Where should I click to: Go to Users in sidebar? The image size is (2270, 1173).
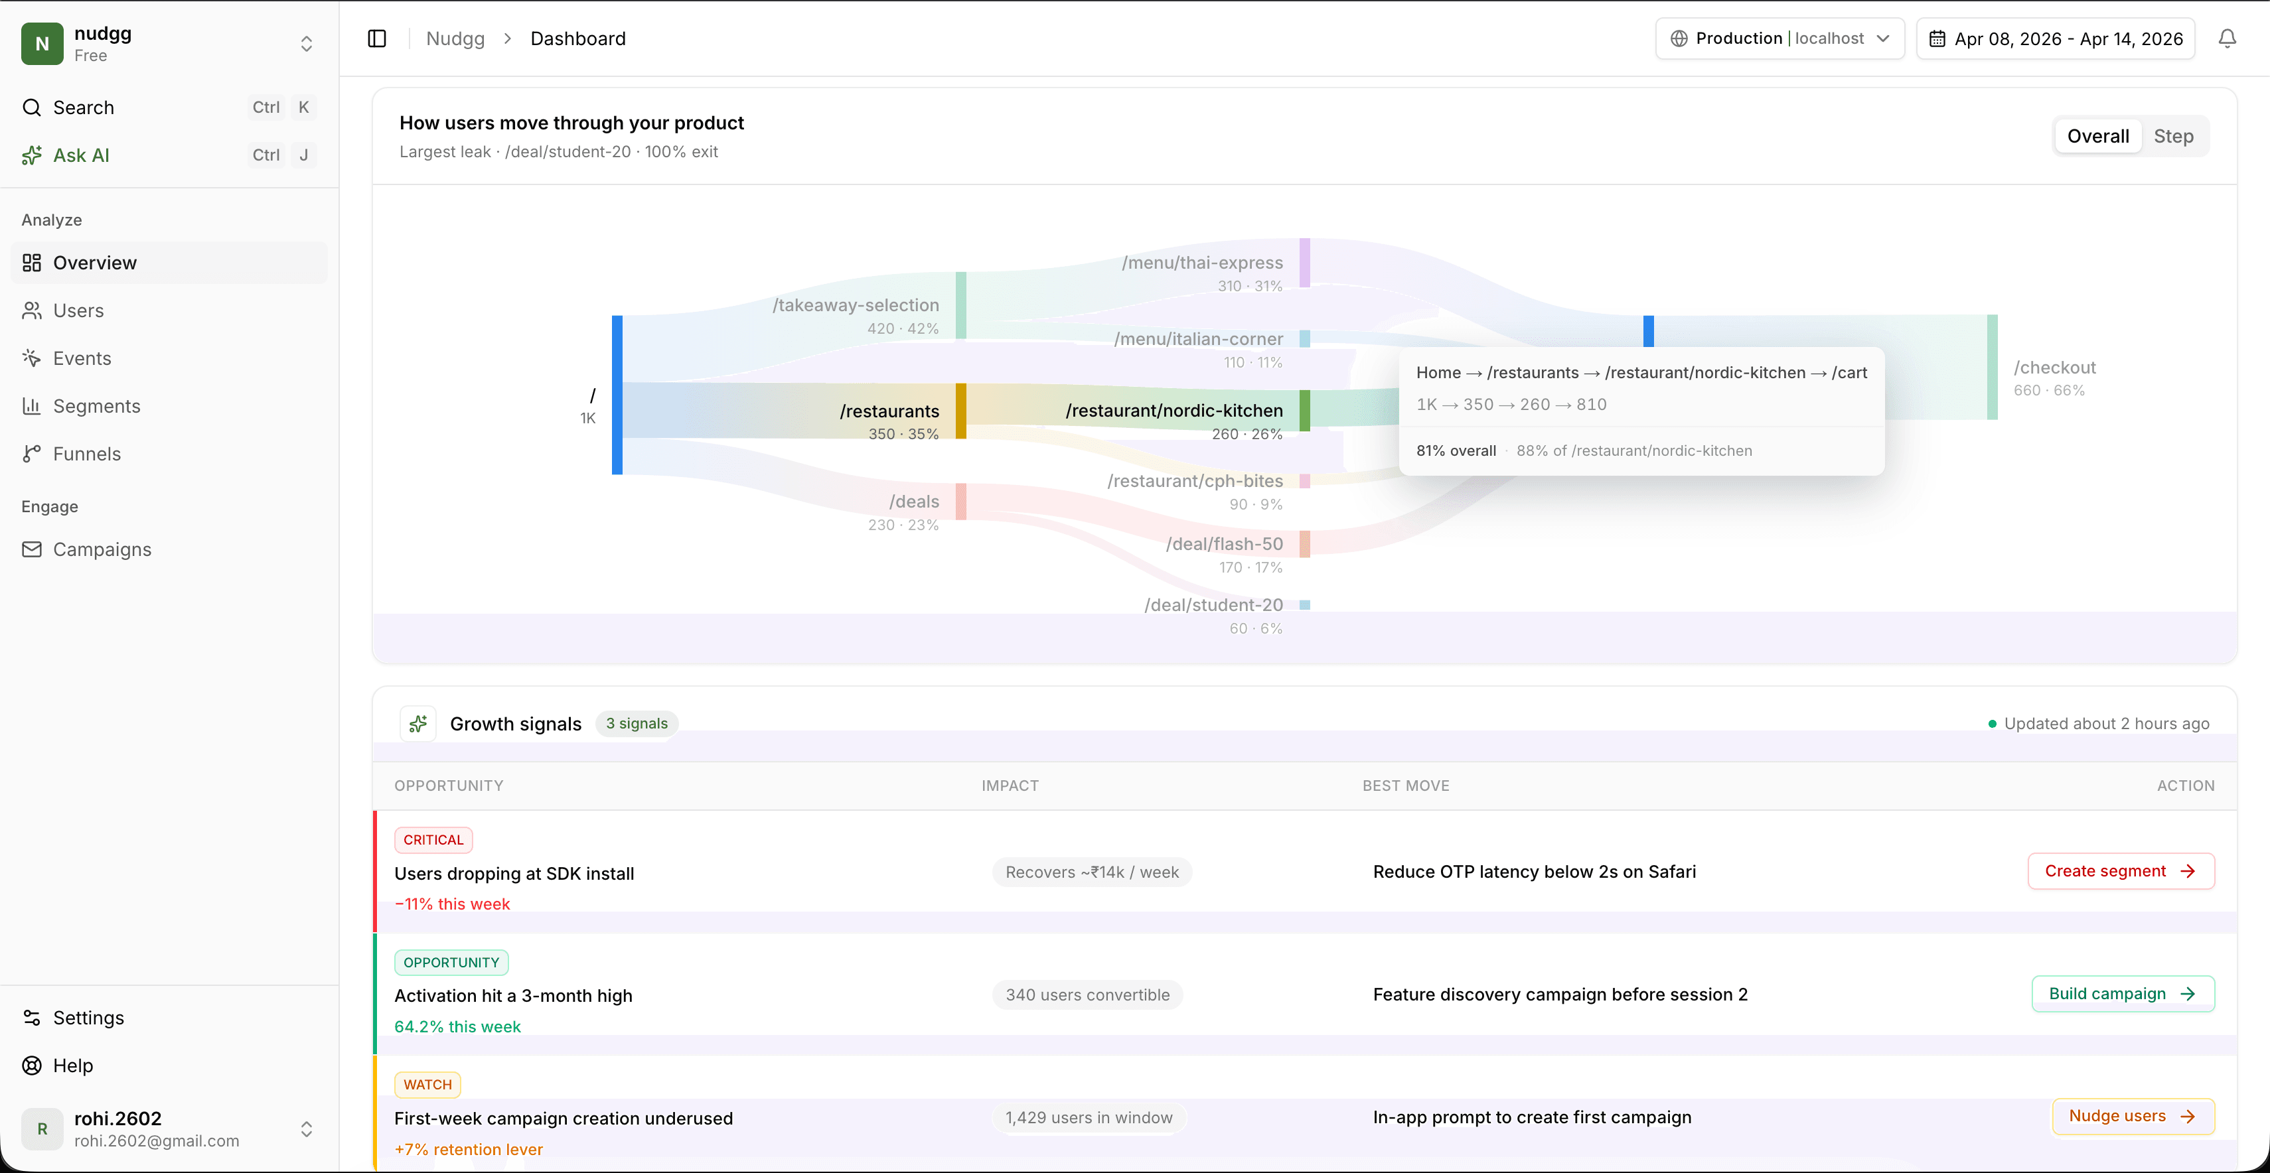point(169,310)
